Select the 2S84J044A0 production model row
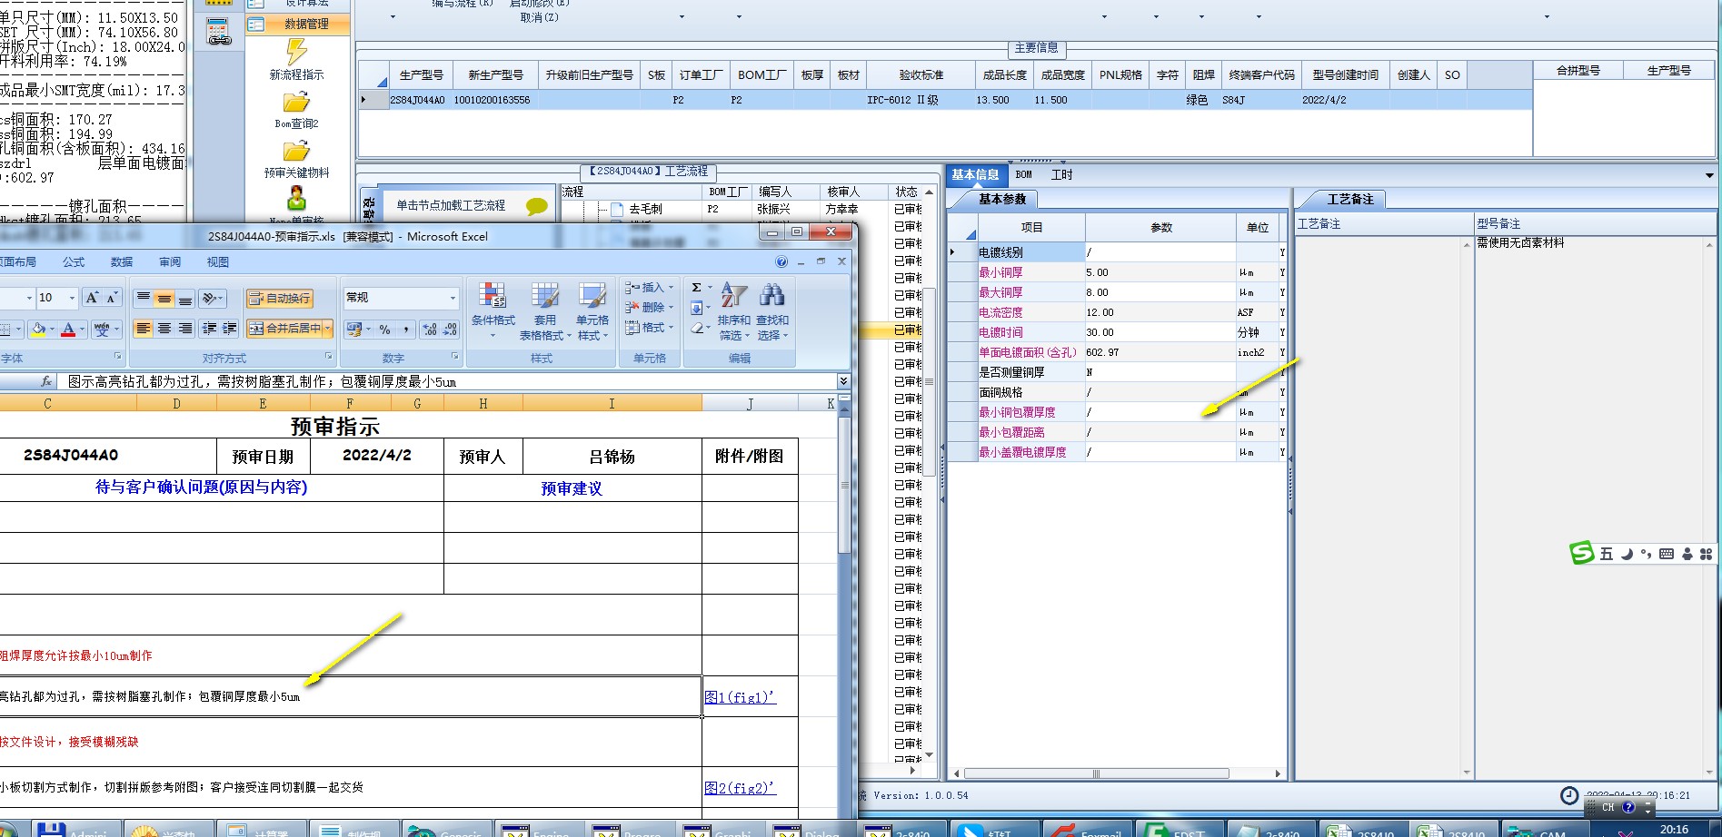Viewport: 1722px width, 837px height. click(x=945, y=100)
